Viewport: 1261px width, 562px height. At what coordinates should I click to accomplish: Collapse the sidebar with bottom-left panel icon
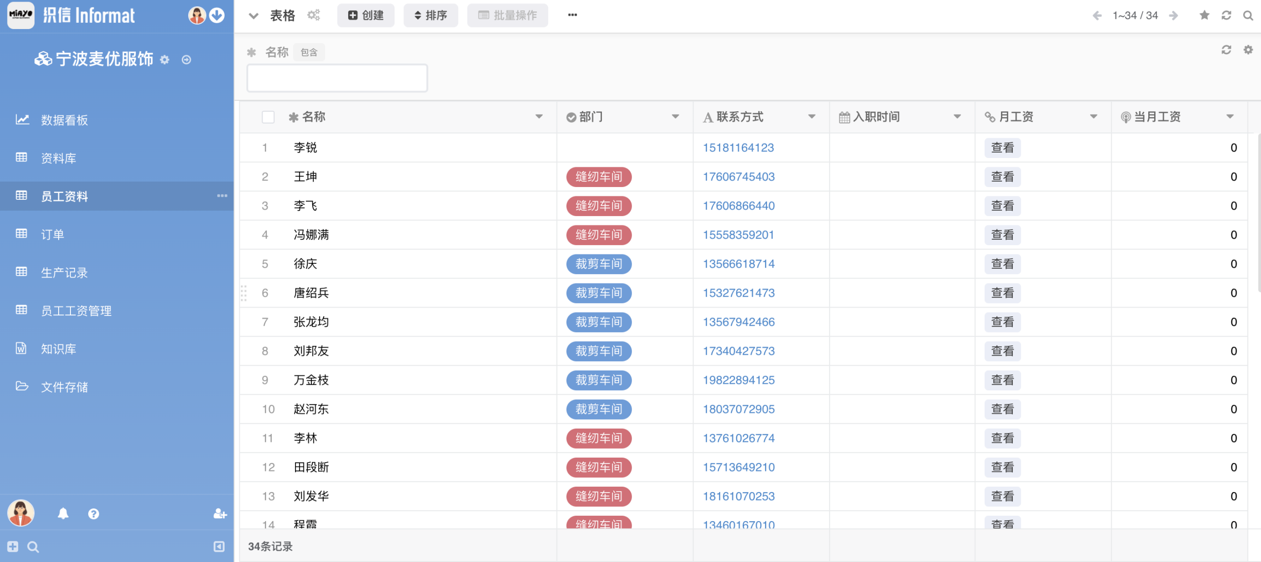[219, 547]
